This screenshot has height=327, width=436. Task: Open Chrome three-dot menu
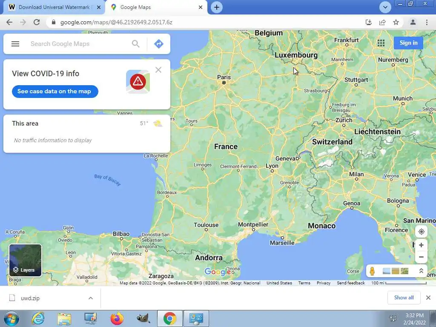coord(427,22)
